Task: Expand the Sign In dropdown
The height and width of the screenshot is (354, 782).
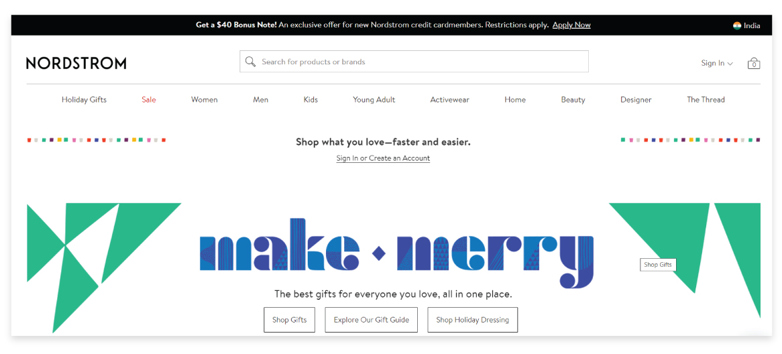Action: (x=717, y=63)
